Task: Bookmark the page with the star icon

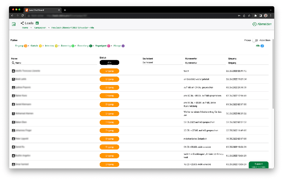Action: (x=249, y=16)
